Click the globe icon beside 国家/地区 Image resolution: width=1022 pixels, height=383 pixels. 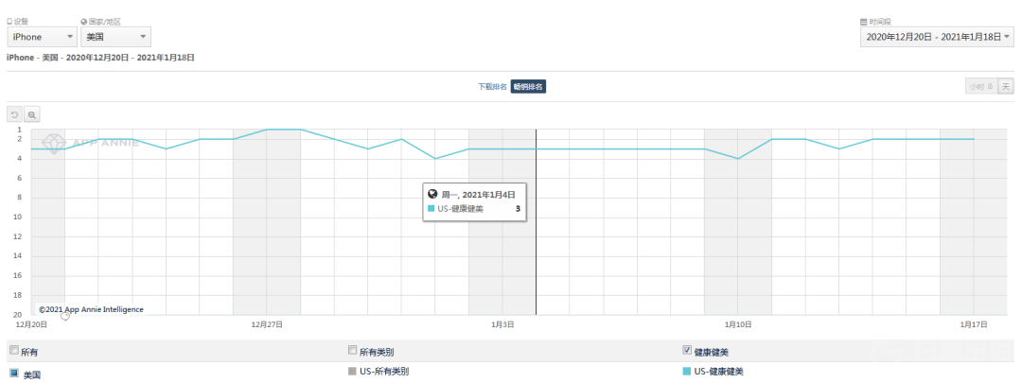[84, 22]
